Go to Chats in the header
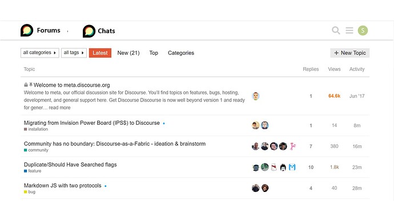The height and width of the screenshot is (221, 394). tap(107, 31)
